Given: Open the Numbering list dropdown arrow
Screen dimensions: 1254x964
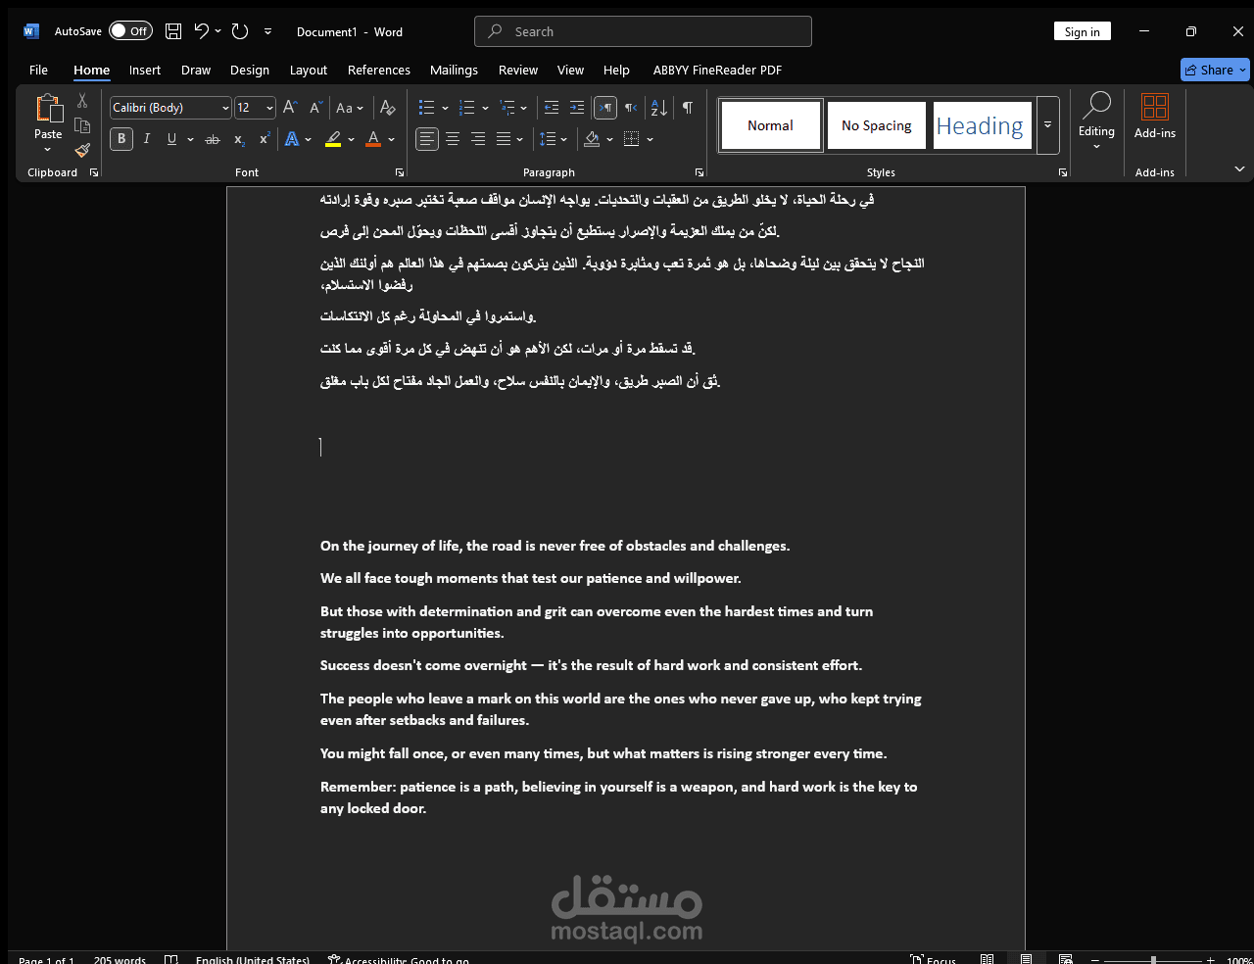Looking at the screenshot, I should tap(485, 108).
